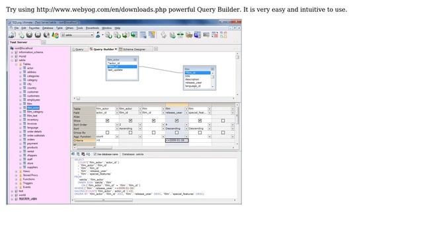Image resolution: width=423 pixels, height=238 pixels.
Task: Select the payment table in the tree
Action: pos(32,143)
